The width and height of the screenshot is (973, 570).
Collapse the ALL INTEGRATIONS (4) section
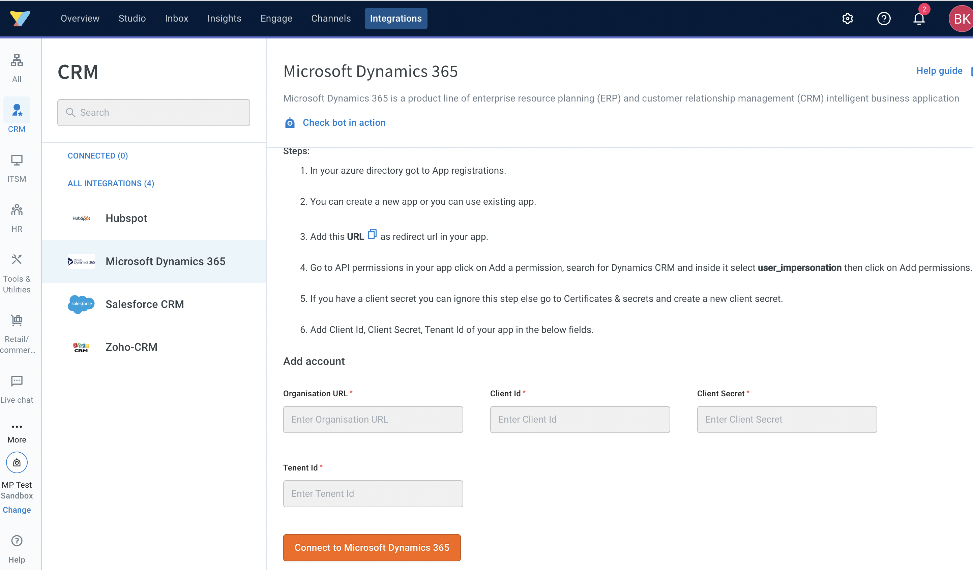point(111,183)
